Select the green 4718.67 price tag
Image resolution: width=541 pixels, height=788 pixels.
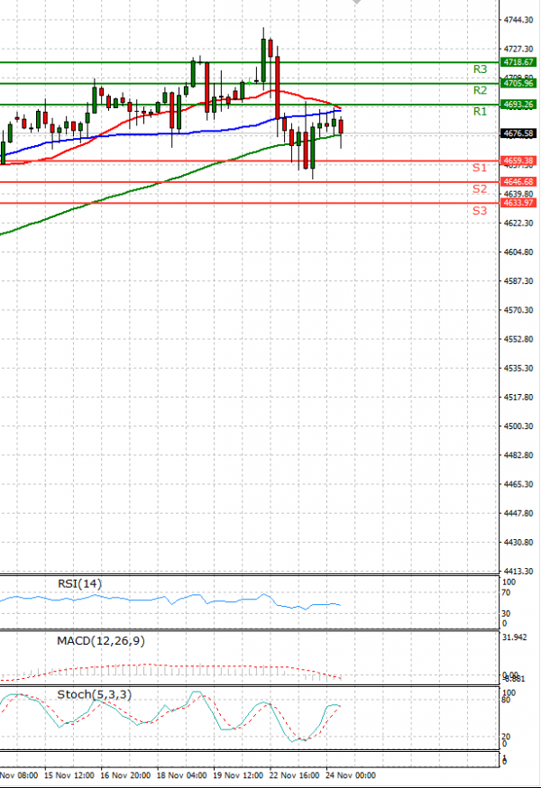518,62
